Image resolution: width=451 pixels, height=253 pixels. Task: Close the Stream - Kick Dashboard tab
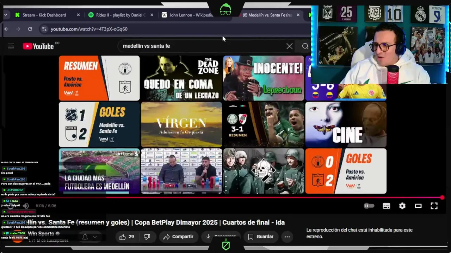click(78, 15)
